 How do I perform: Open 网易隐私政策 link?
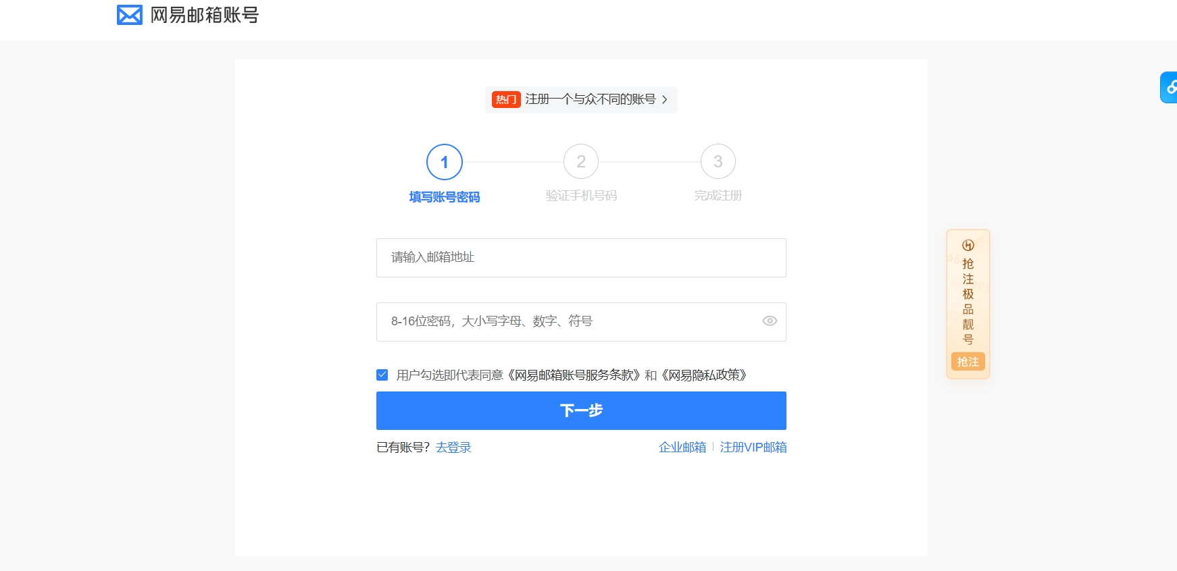tap(703, 375)
